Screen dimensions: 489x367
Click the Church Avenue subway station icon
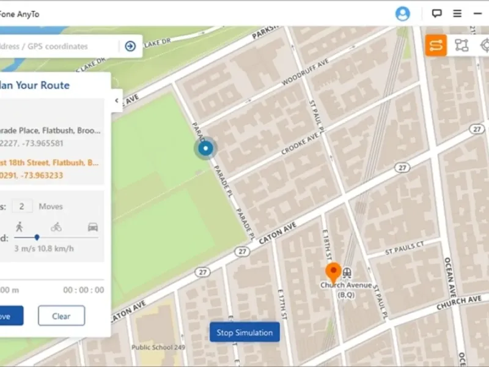coord(347,273)
